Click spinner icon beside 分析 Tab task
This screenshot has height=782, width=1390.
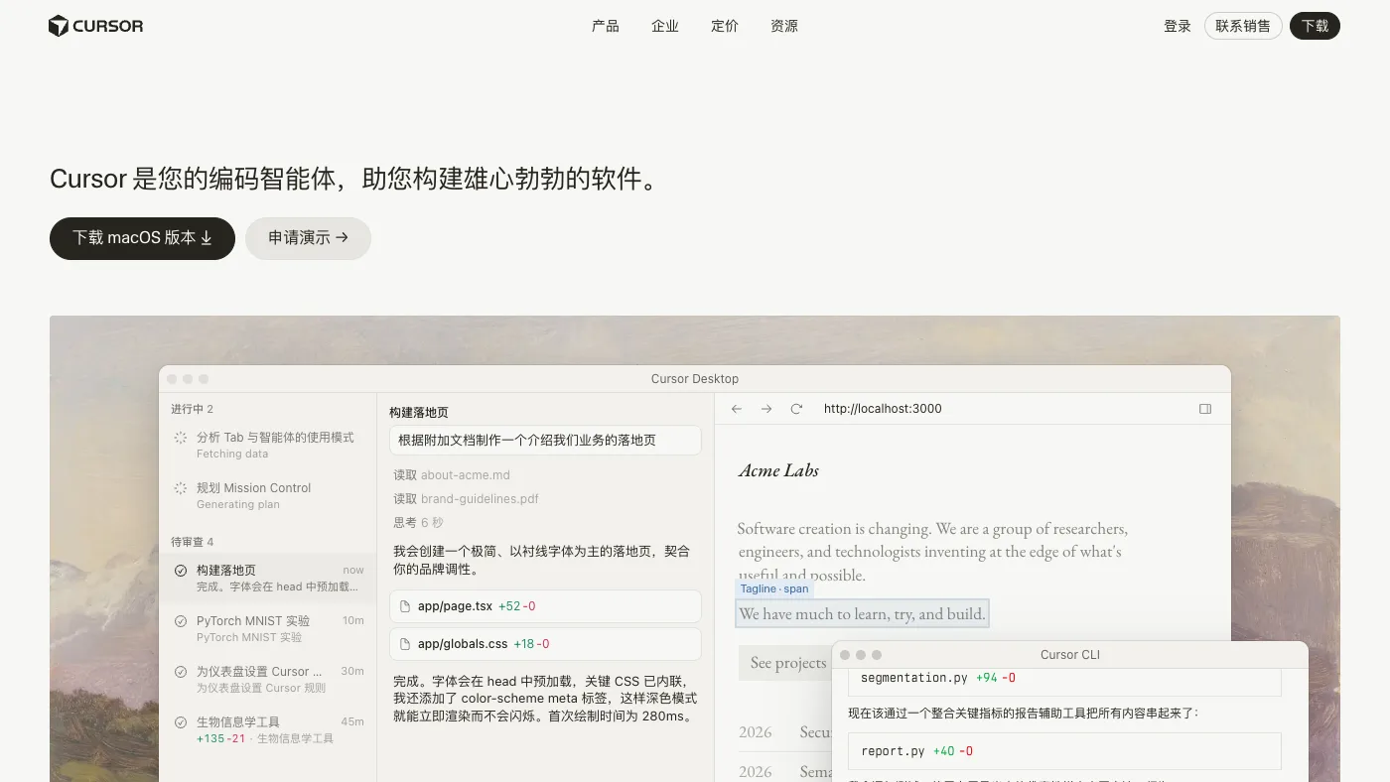pyautogui.click(x=181, y=438)
